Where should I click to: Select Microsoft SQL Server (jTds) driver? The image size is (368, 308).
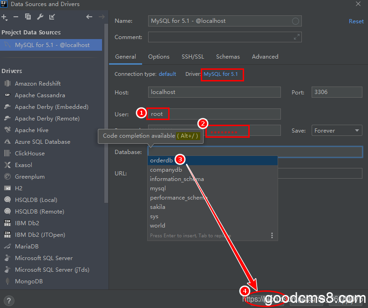[x=52, y=269]
